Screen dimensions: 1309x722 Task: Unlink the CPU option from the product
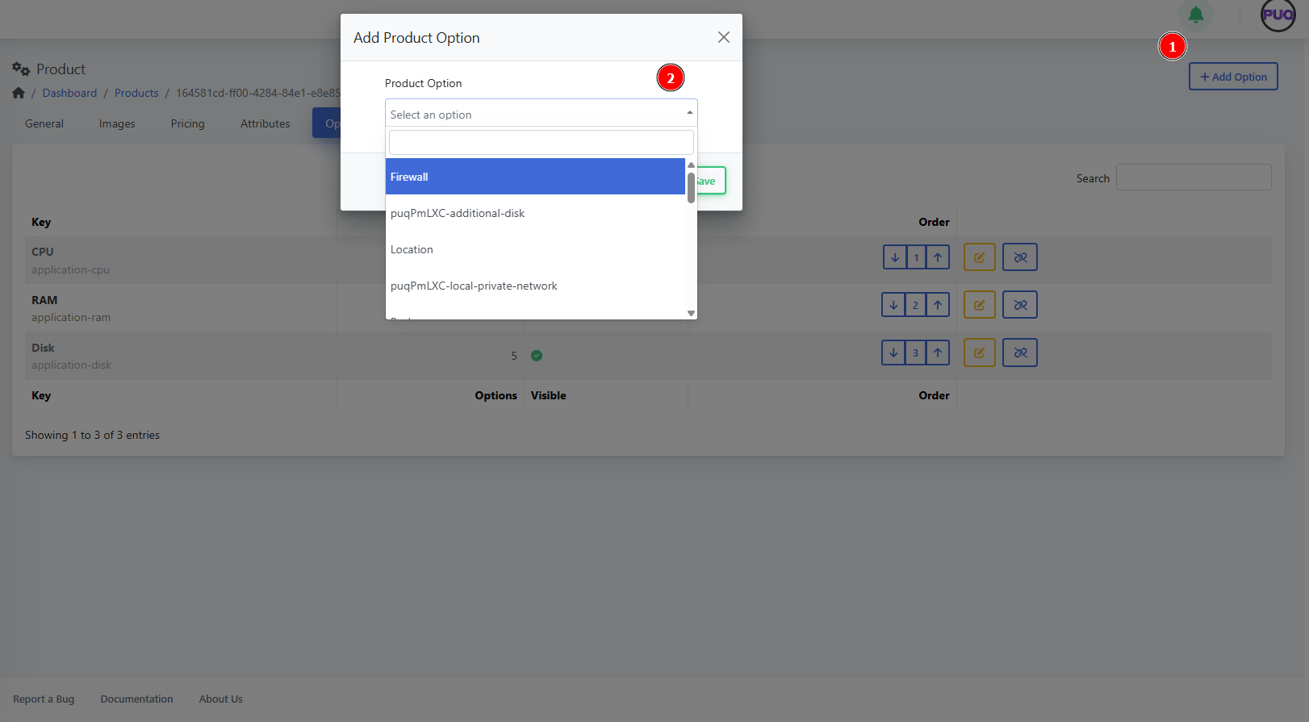point(1020,257)
